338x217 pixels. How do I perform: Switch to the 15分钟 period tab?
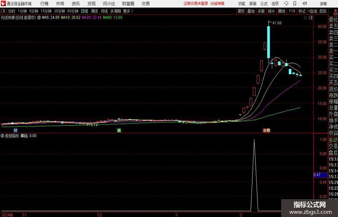46,11
